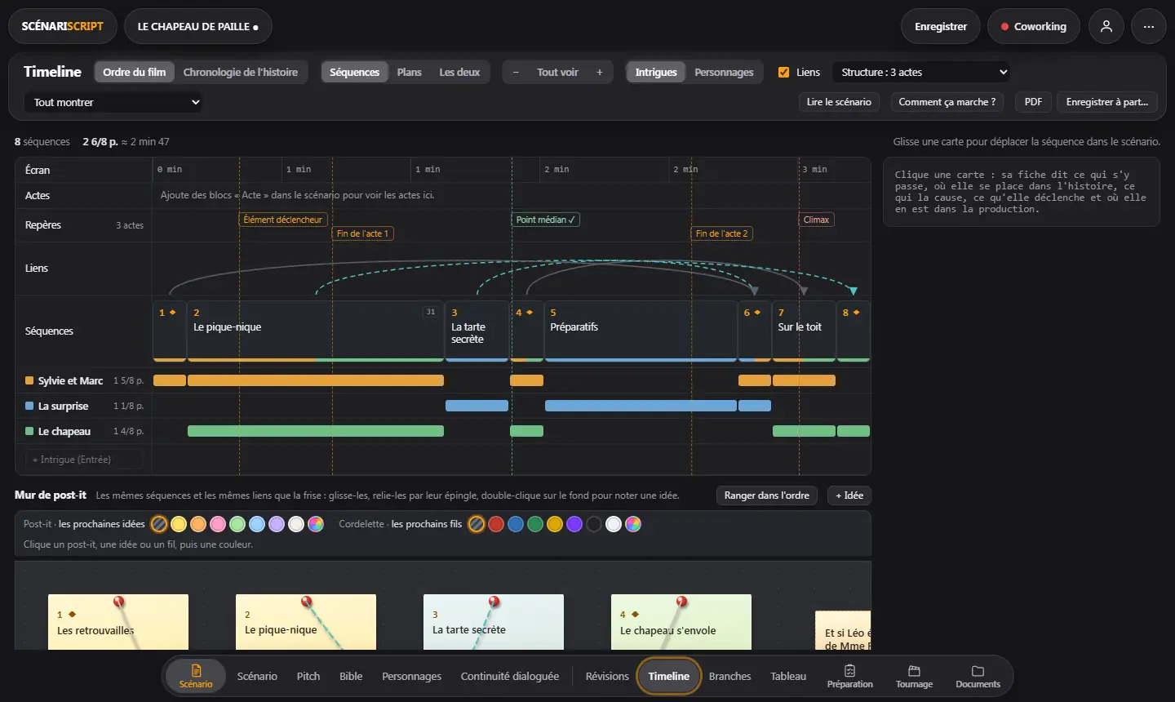Open the Scénario section icon in bottom bar
Image resolution: width=1175 pixels, height=702 pixels.
point(196,676)
